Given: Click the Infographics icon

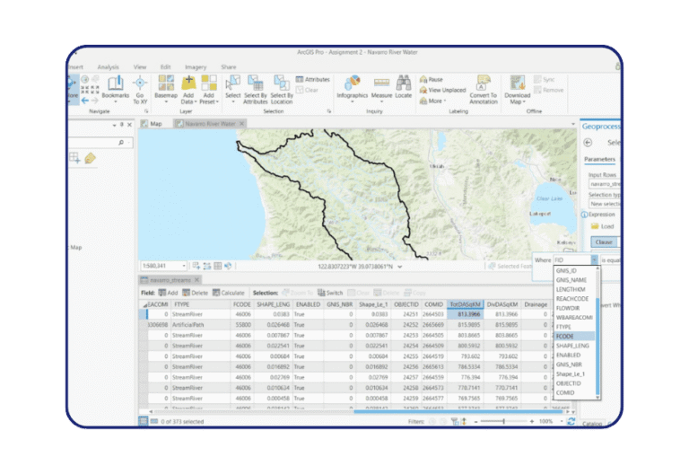Looking at the screenshot, I should (353, 86).
